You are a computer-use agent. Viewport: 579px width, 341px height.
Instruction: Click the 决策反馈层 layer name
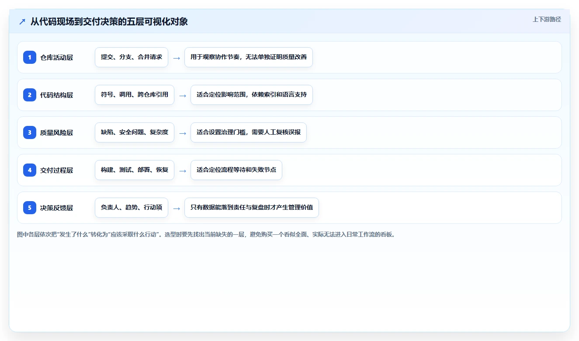point(56,208)
